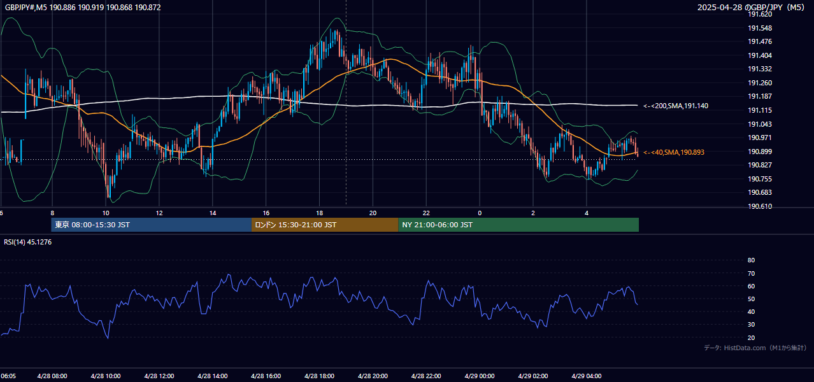814x382 pixels.
Task: Click the 4/28 14:00 time label
Action: pos(213,376)
